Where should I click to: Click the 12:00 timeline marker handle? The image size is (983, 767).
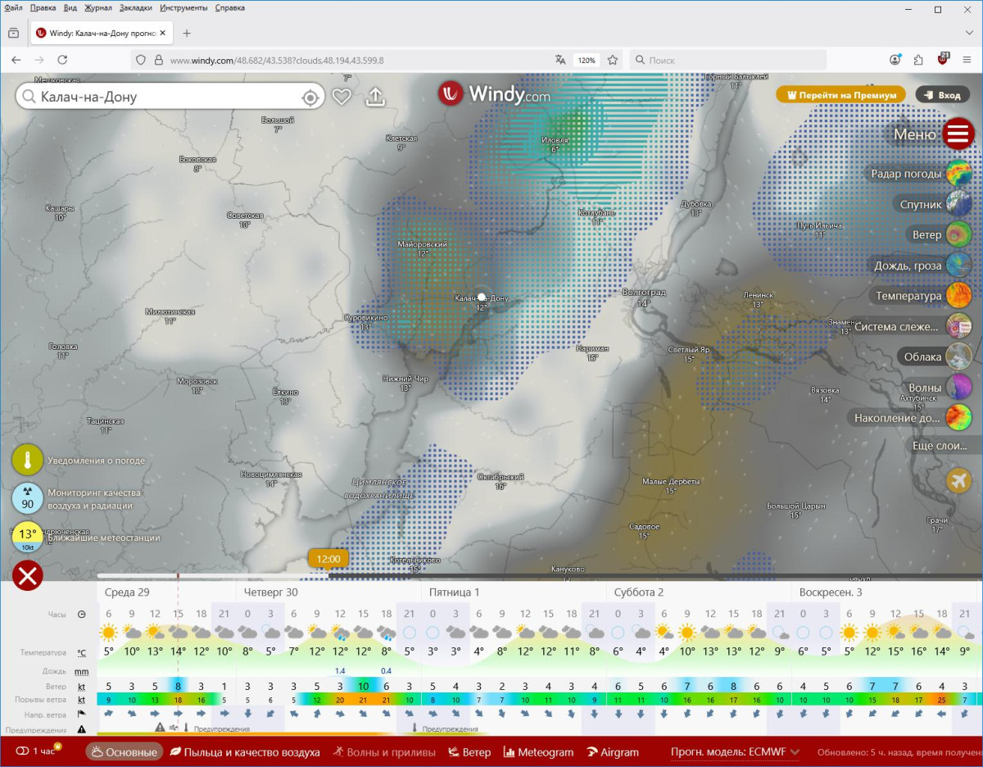pos(328,560)
